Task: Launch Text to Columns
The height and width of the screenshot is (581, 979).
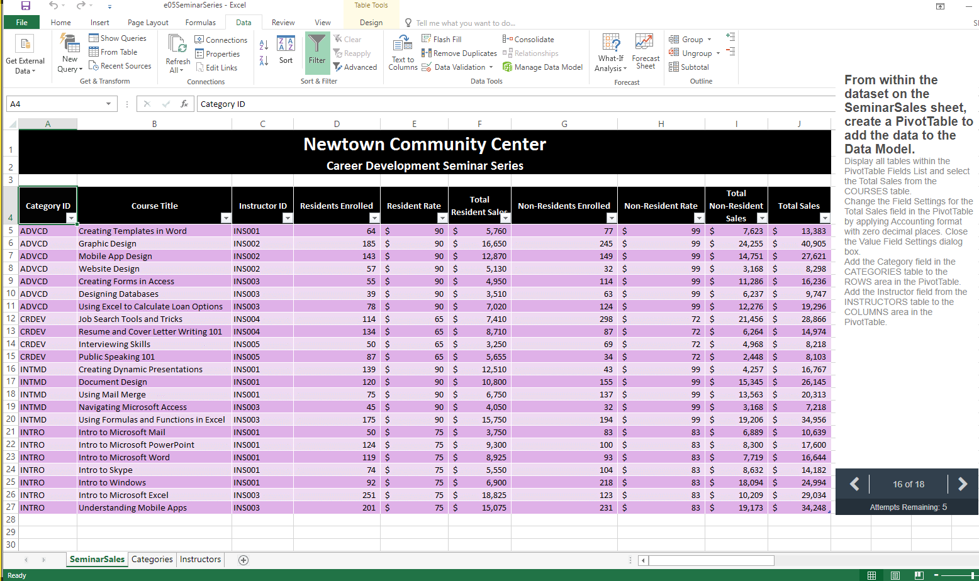Action: click(402, 53)
